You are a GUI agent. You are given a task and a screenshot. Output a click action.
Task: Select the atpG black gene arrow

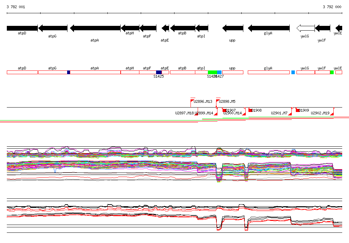pos(53,28)
